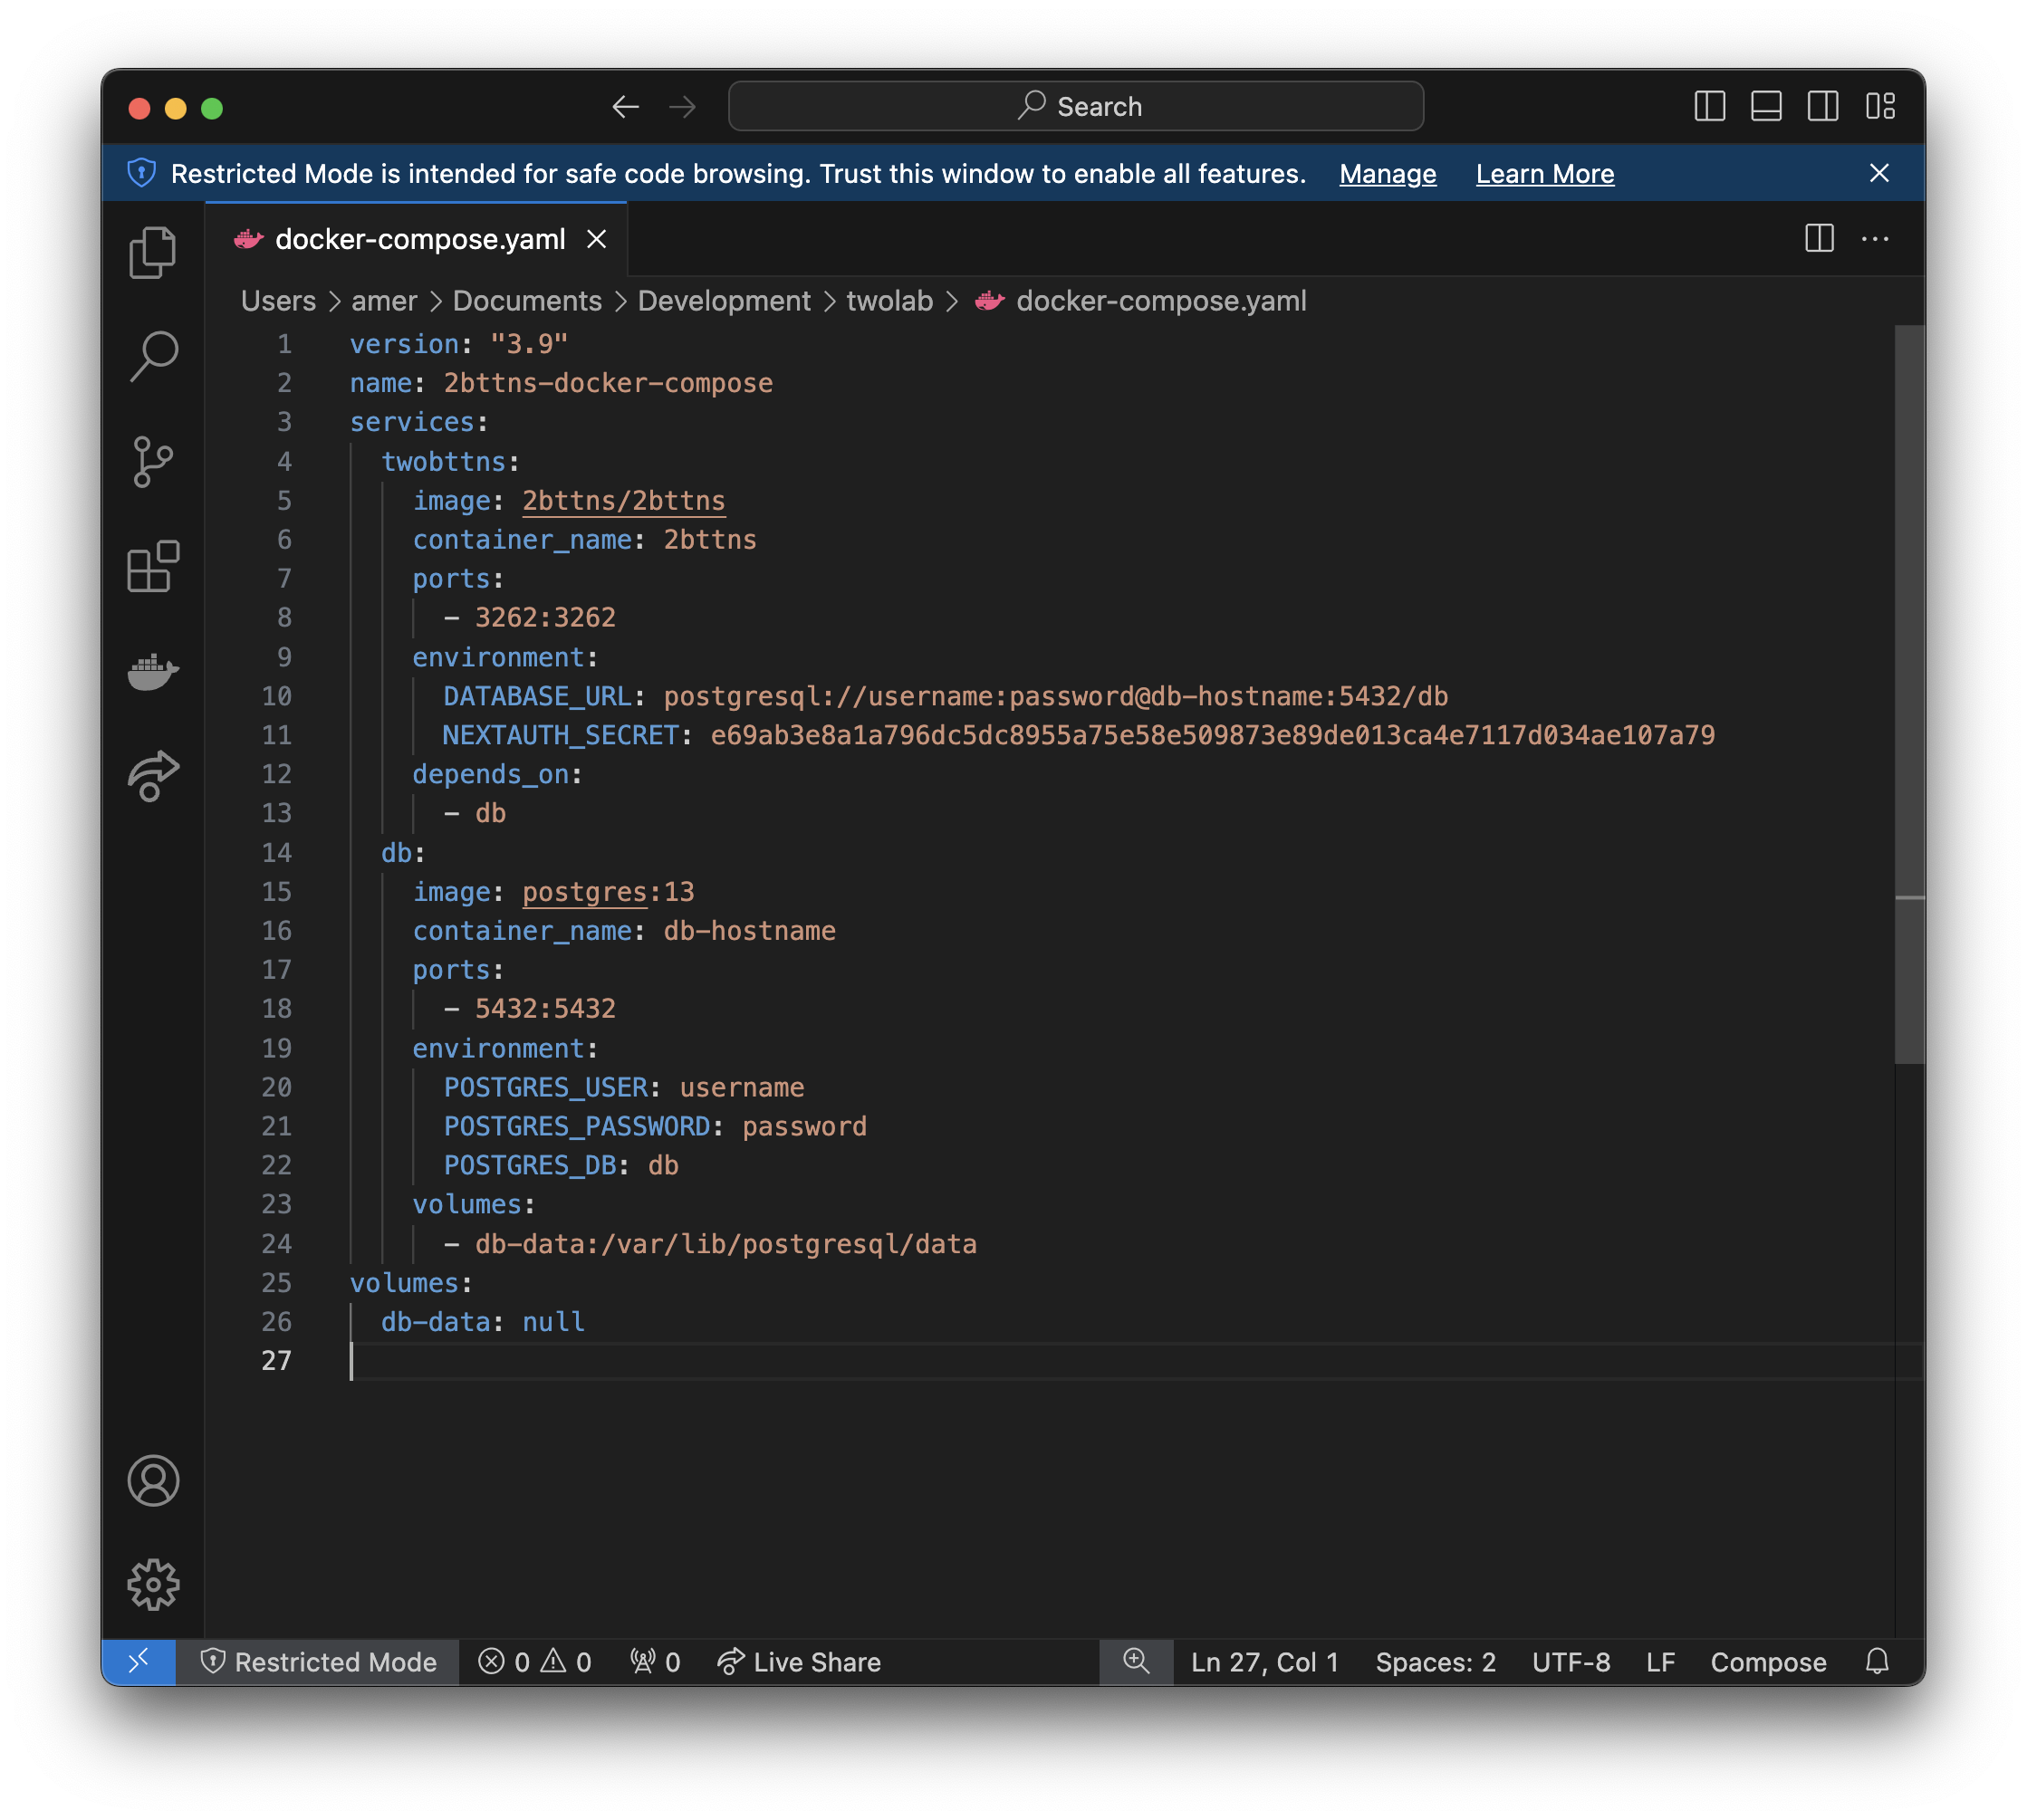Image resolution: width=2027 pixels, height=1820 pixels.
Task: Toggle the secondary side bar layout button
Action: tap(1822, 106)
